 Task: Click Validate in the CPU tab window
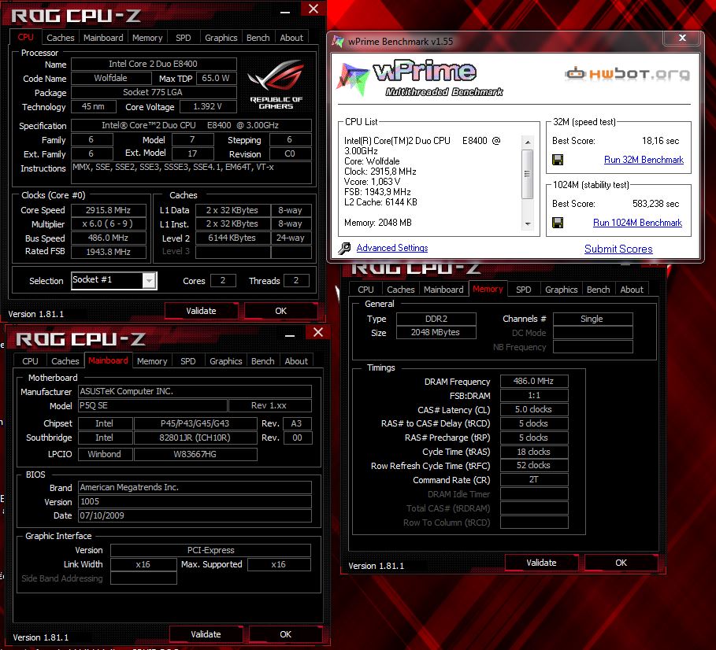[x=201, y=311]
